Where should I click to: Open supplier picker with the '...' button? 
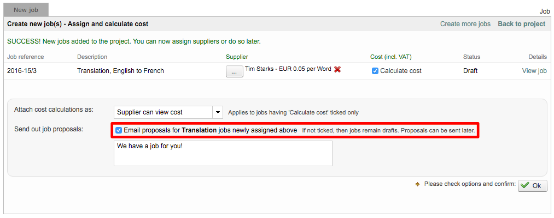(x=234, y=71)
